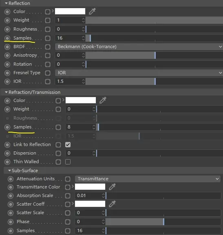This screenshot has height=235, width=223.
Task: Click the Reflection Color animation dot
Action: [7, 12]
